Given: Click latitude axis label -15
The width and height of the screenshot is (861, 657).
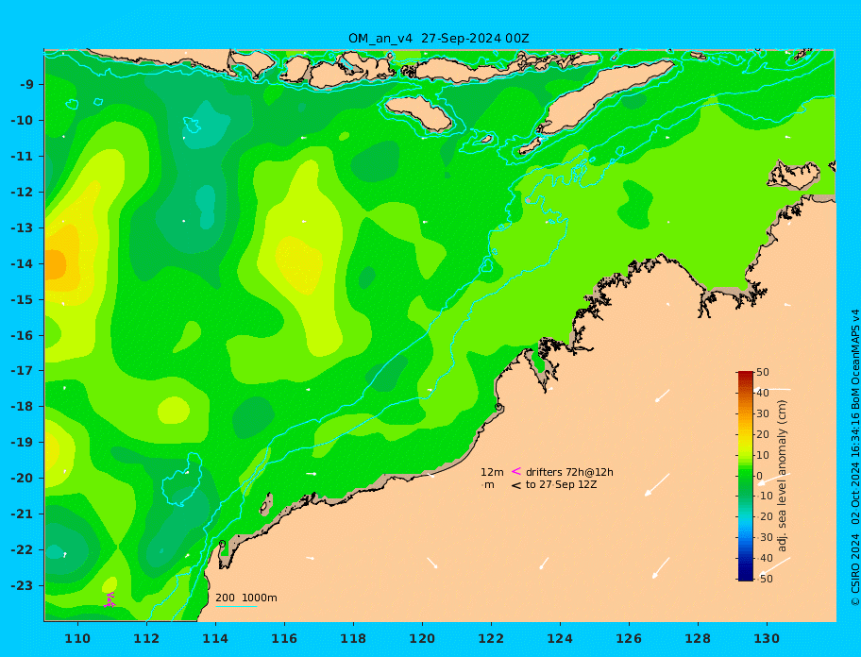Looking at the screenshot, I should click(22, 299).
